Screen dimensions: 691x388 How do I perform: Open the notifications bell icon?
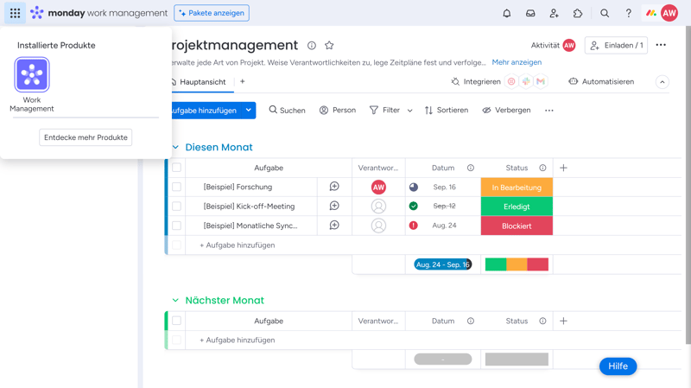pos(507,13)
